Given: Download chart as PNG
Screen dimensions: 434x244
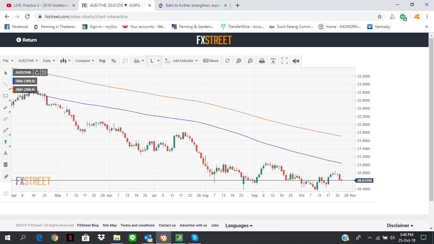Looking at the screenshot, I should click(273, 61).
